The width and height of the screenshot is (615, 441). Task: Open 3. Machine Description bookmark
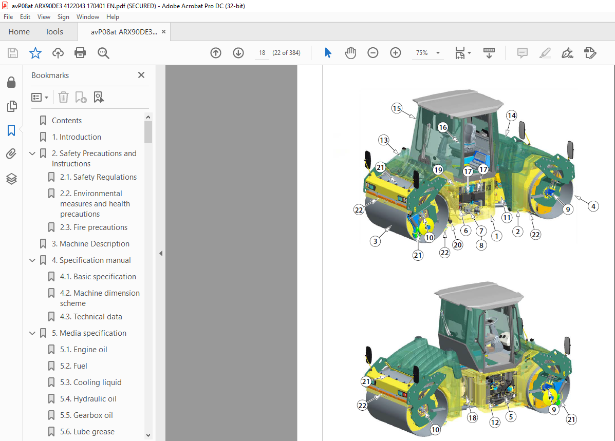90,244
